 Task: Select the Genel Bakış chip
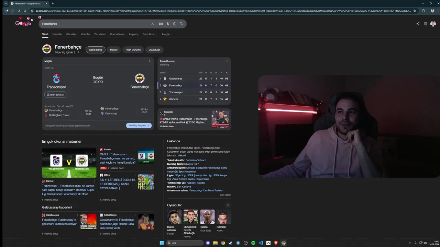coord(96,50)
